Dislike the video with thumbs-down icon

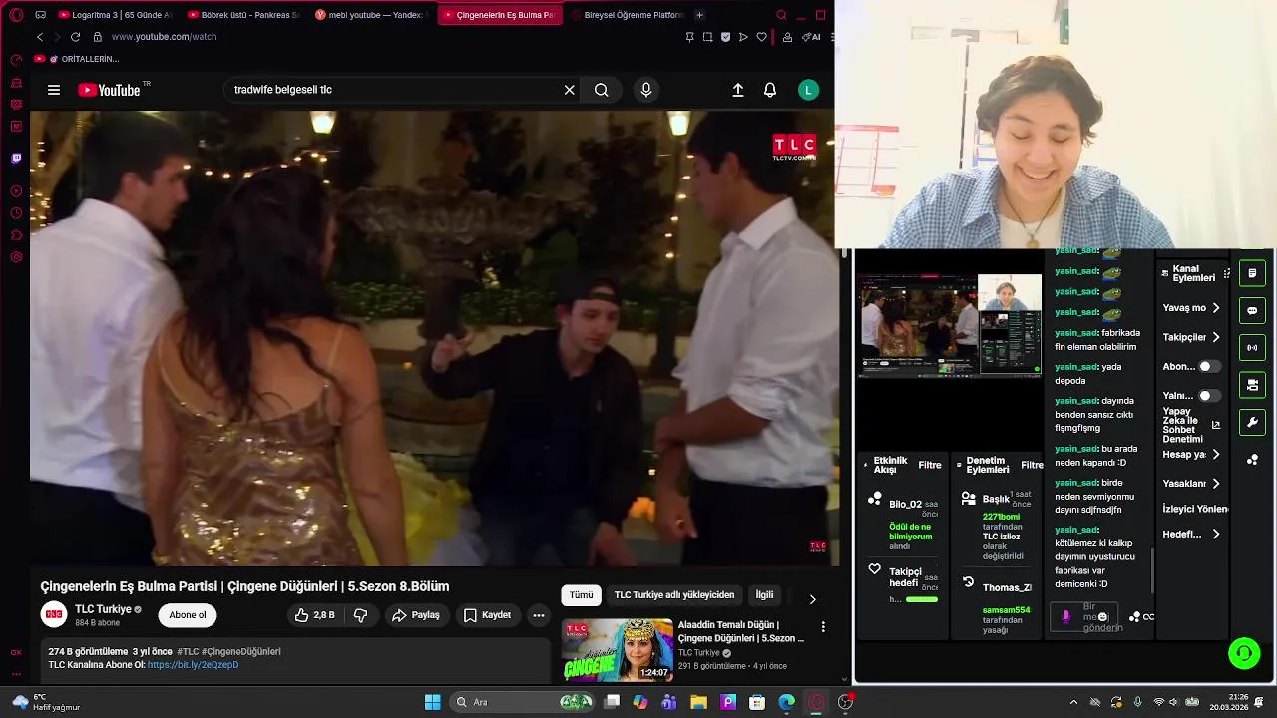(361, 615)
